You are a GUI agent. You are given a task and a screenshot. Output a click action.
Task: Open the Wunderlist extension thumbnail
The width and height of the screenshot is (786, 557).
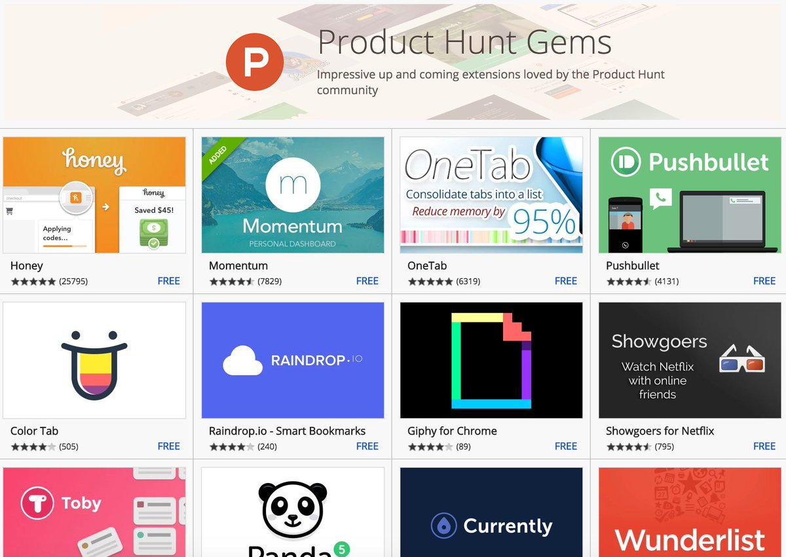coord(690,512)
